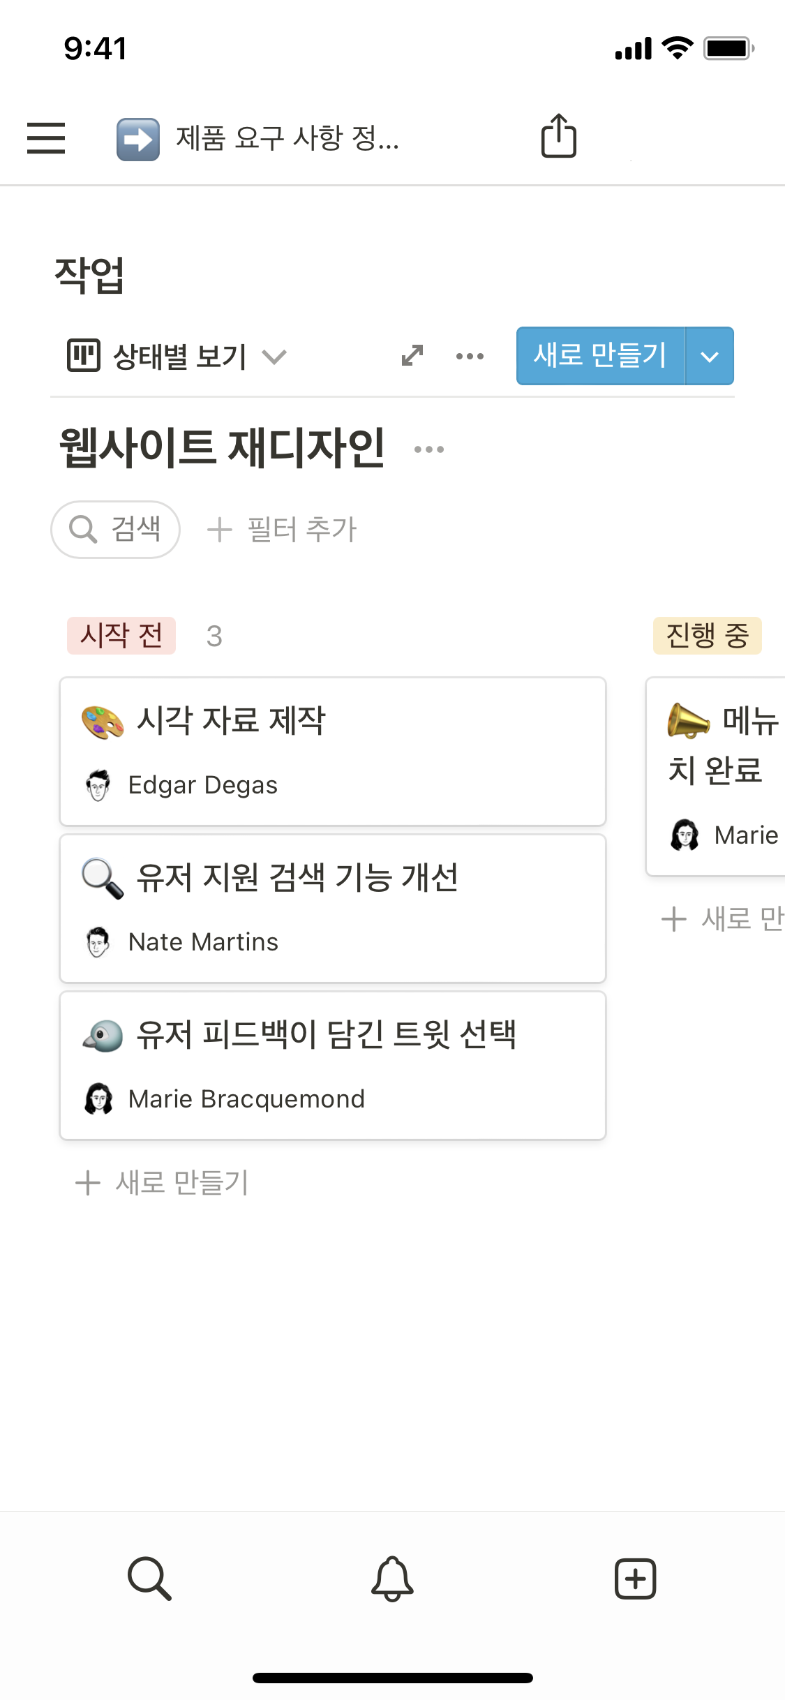
Task: Open database options three-dot menu
Action: tap(470, 356)
